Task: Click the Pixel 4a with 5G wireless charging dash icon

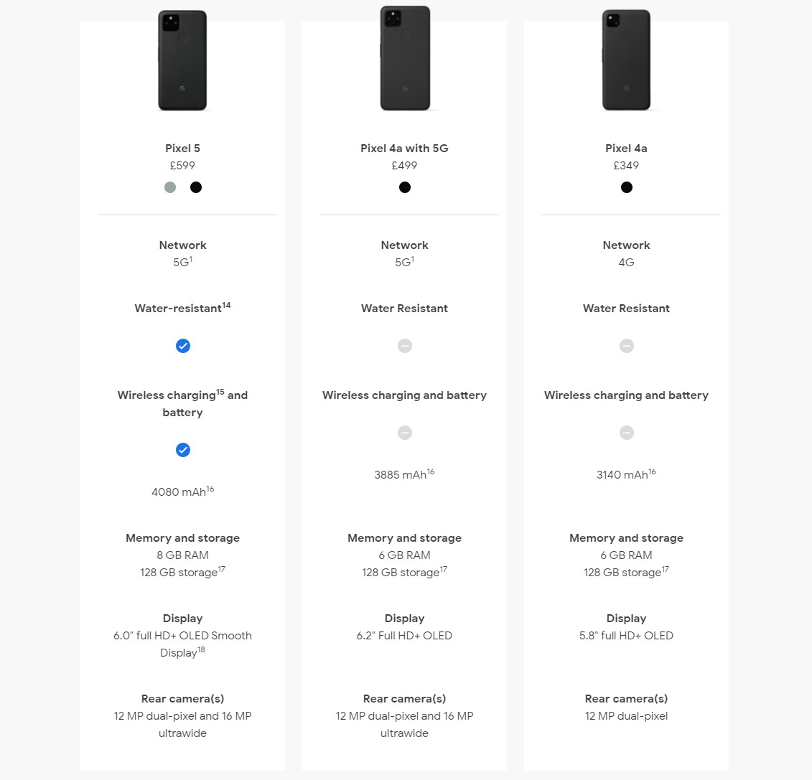Action: coord(405,433)
